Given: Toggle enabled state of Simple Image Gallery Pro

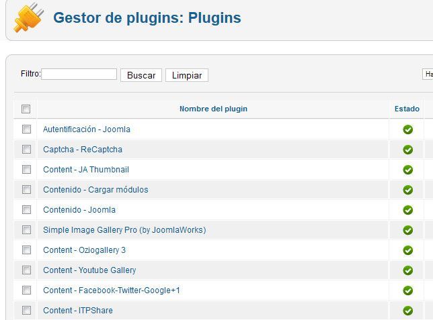Looking at the screenshot, I should (x=407, y=230).
